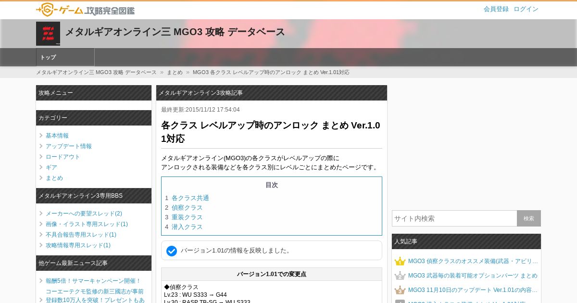577x303 pixels.
Task: Open メーカーへの要望スレッド(2) thread
Action: pos(84,214)
